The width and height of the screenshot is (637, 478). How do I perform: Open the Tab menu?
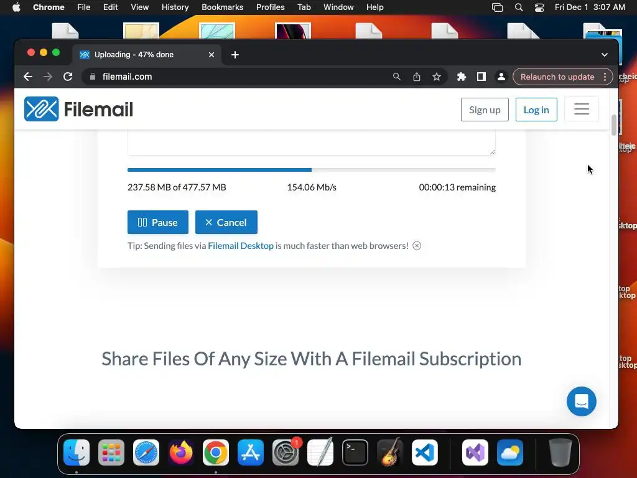coord(304,7)
